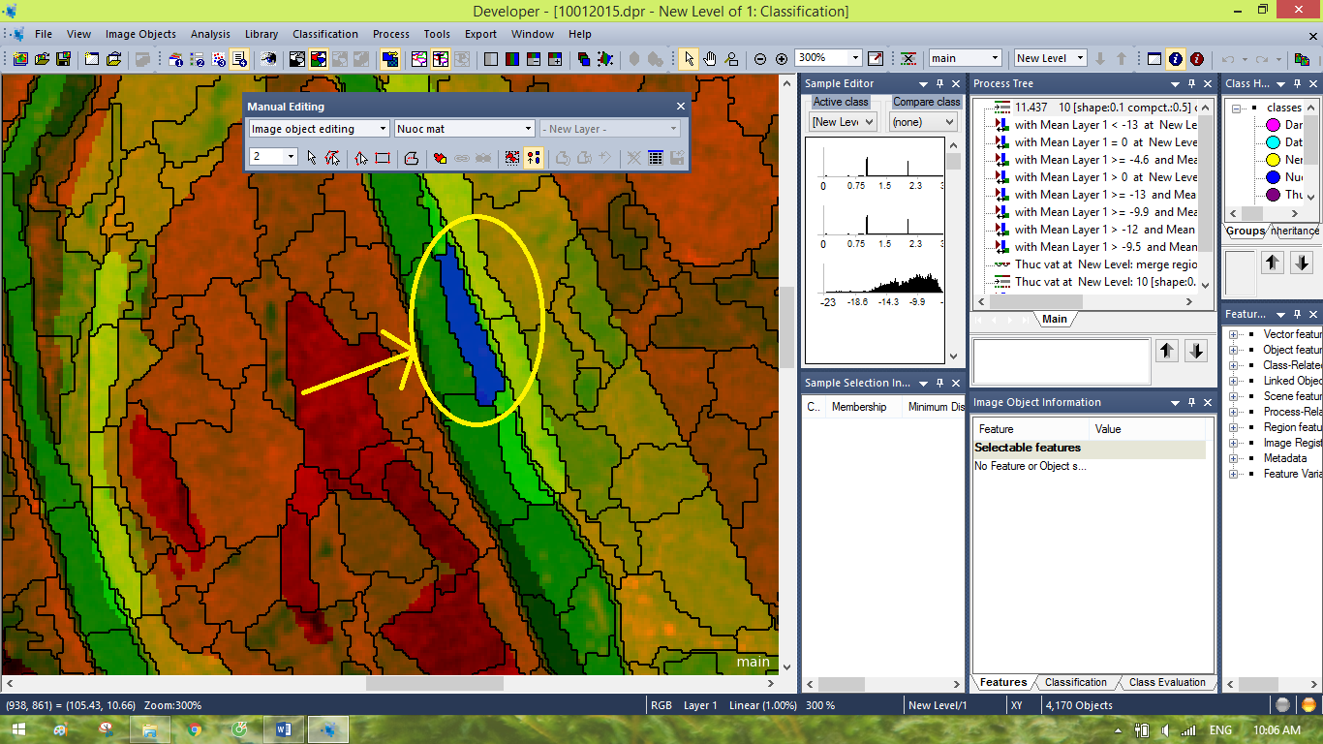The width and height of the screenshot is (1323, 744).
Task: Click up arrow button in Class Hierarchy panel
Action: click(1273, 262)
